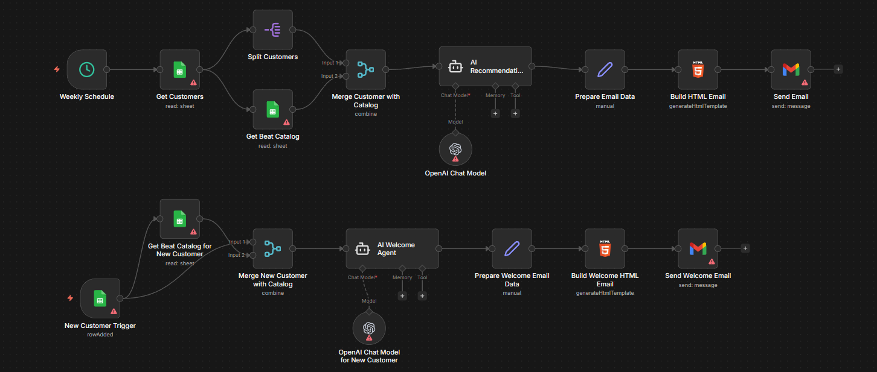The width and height of the screenshot is (877, 372).
Task: Open the Weekly Schedule clock trigger node
Action: (x=87, y=69)
